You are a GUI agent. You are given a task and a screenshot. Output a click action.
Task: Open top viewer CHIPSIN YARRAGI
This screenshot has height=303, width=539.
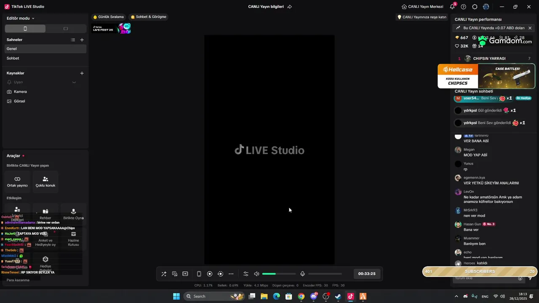pyautogui.click(x=494, y=58)
